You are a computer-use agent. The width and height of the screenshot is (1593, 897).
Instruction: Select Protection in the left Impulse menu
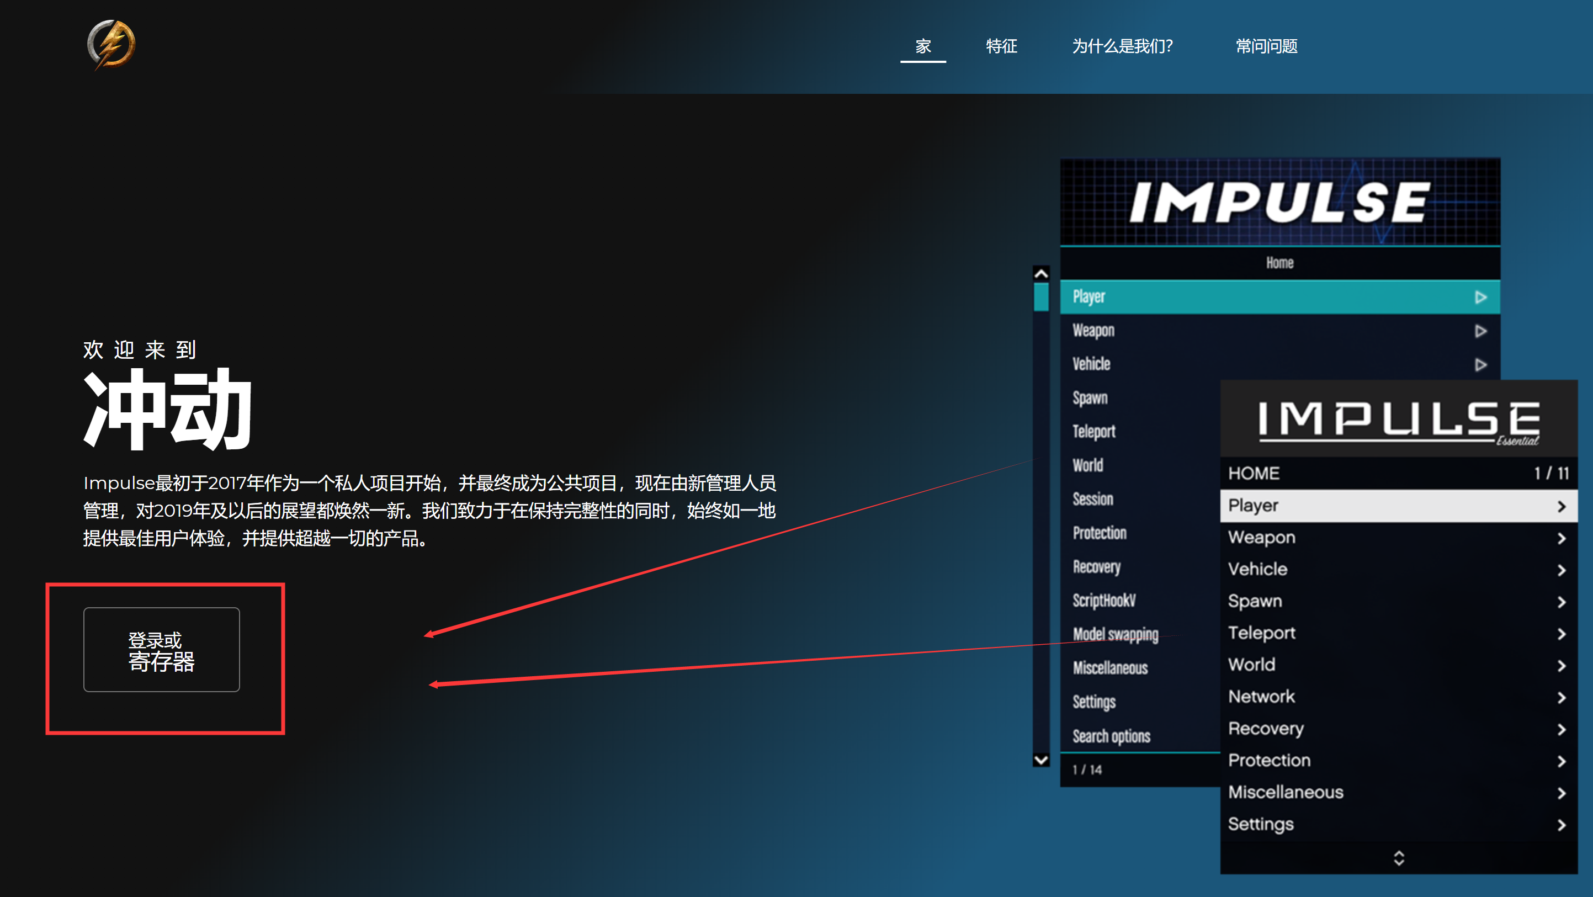click(1100, 533)
